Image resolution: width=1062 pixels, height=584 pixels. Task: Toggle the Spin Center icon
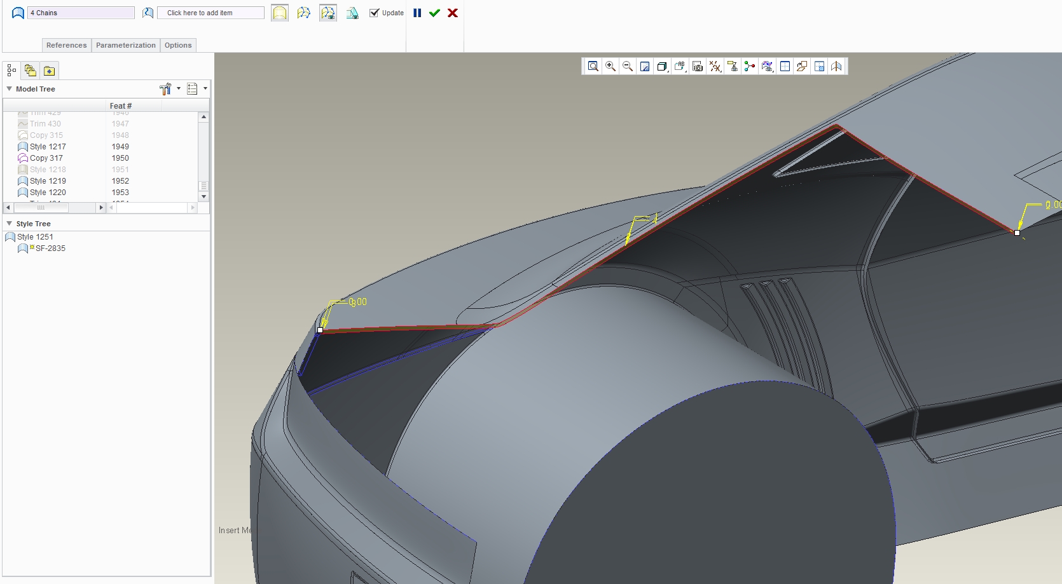[750, 66]
